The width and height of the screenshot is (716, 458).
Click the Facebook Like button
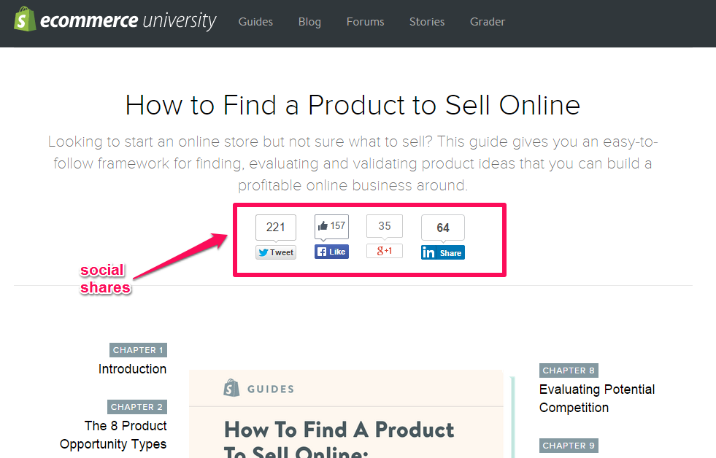pyautogui.click(x=331, y=252)
